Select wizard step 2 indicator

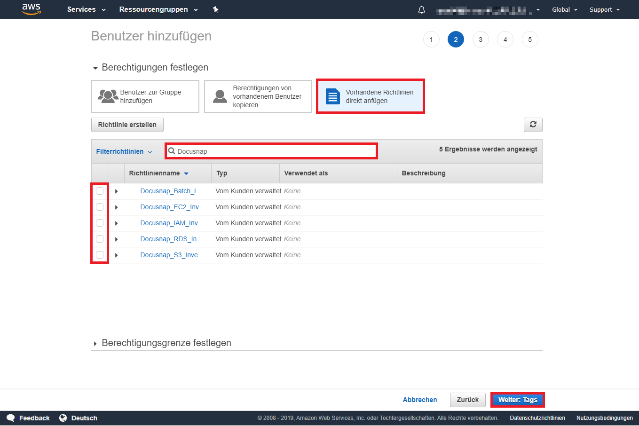(456, 39)
